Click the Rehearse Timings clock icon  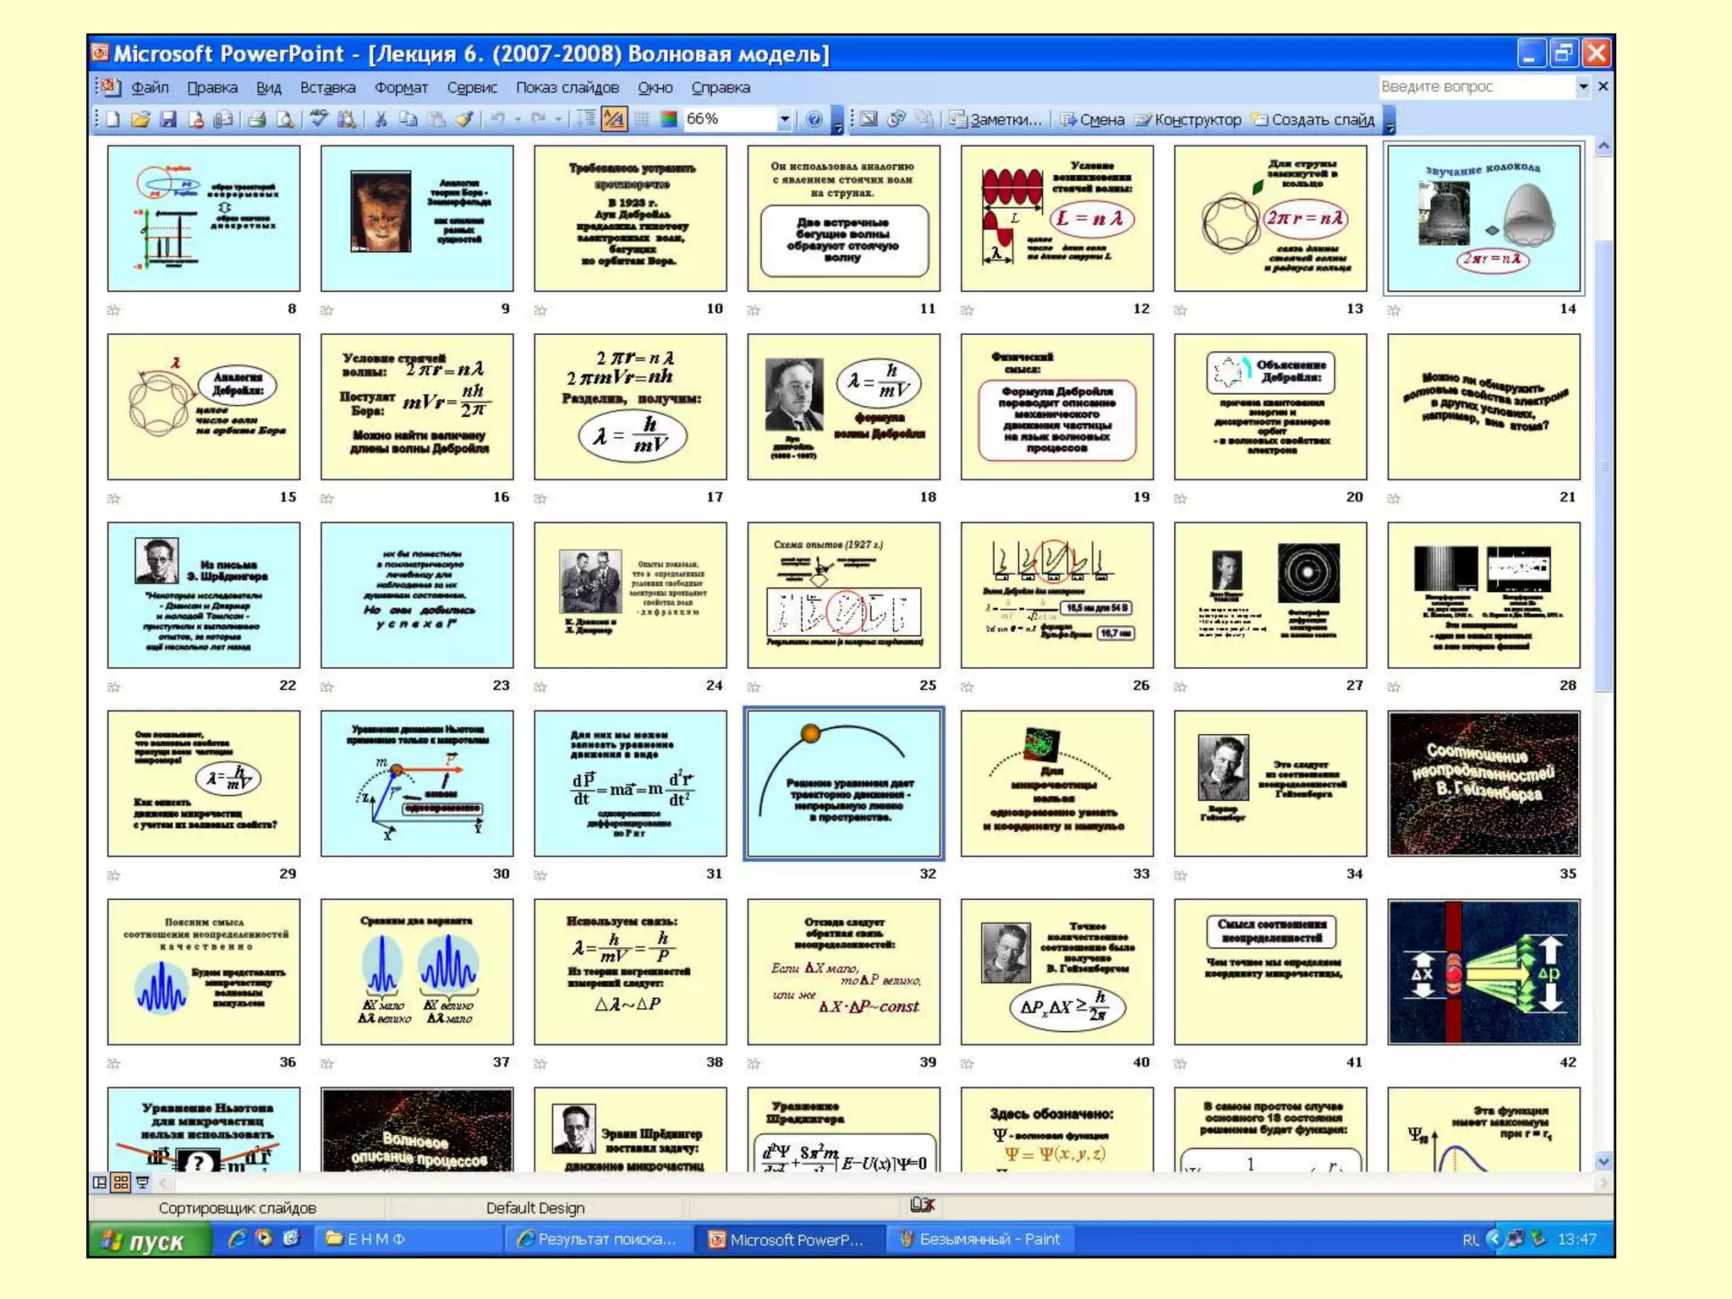click(896, 120)
